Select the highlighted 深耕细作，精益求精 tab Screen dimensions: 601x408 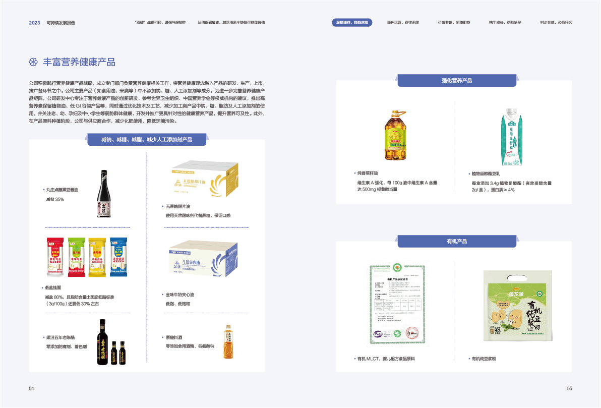click(x=352, y=23)
